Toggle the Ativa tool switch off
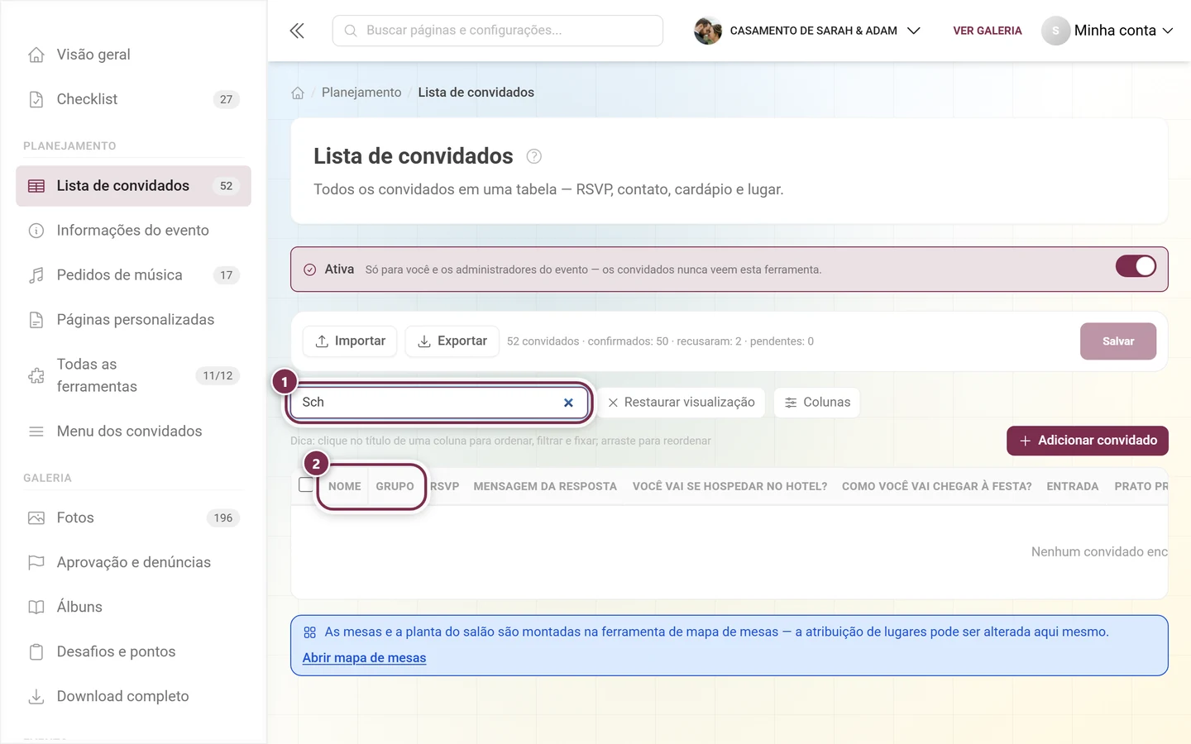Screen dimensions: 1191x744 click(x=1136, y=266)
